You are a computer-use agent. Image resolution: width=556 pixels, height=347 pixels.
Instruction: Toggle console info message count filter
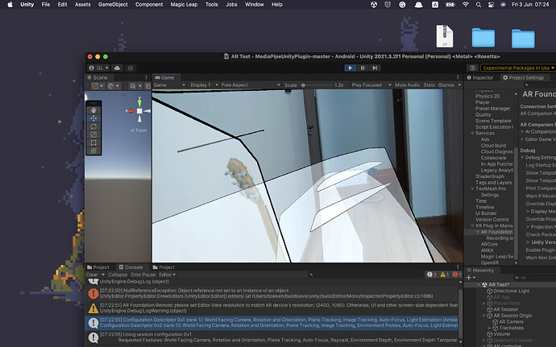[432, 275]
